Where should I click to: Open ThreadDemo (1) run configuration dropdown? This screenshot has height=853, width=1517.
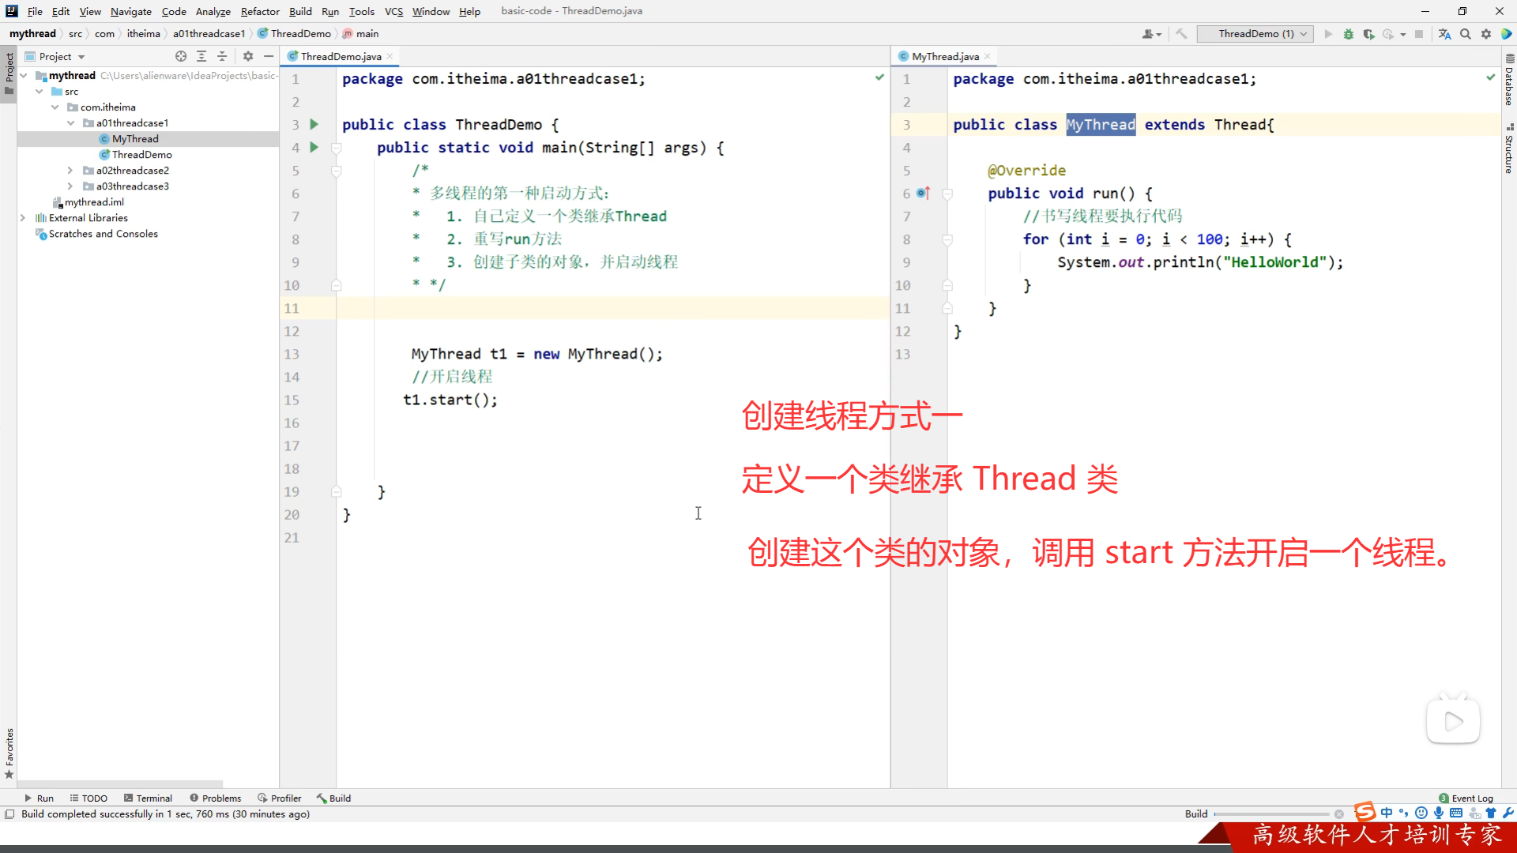click(1255, 34)
